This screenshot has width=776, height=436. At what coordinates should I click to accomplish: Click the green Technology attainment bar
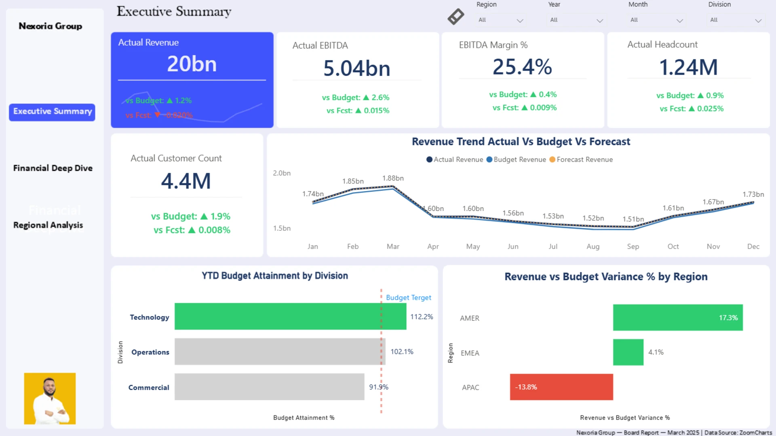coord(290,317)
